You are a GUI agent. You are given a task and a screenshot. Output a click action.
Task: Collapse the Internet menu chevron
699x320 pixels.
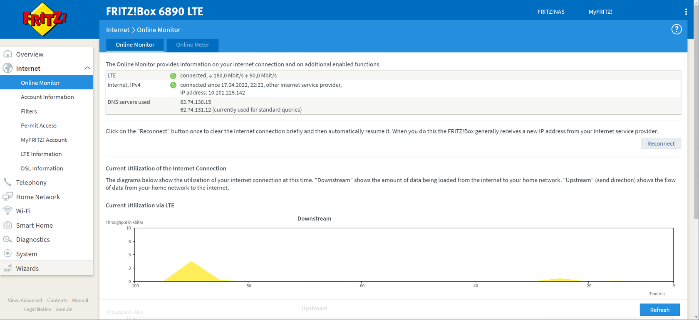(x=87, y=68)
